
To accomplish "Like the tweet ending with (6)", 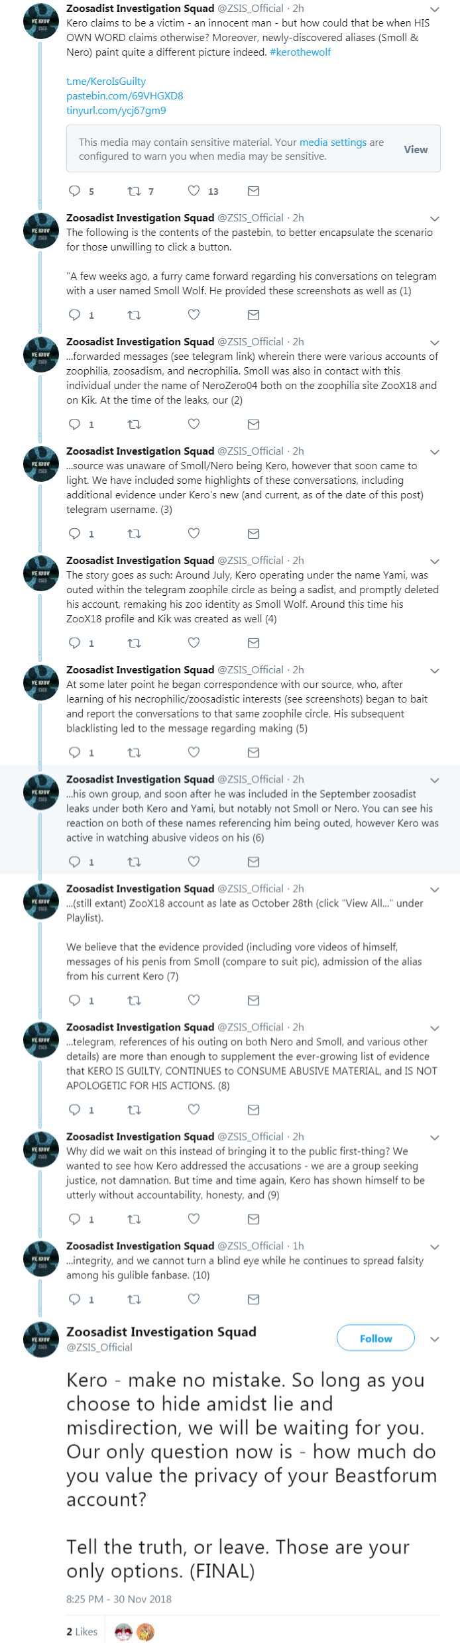I will click(194, 862).
